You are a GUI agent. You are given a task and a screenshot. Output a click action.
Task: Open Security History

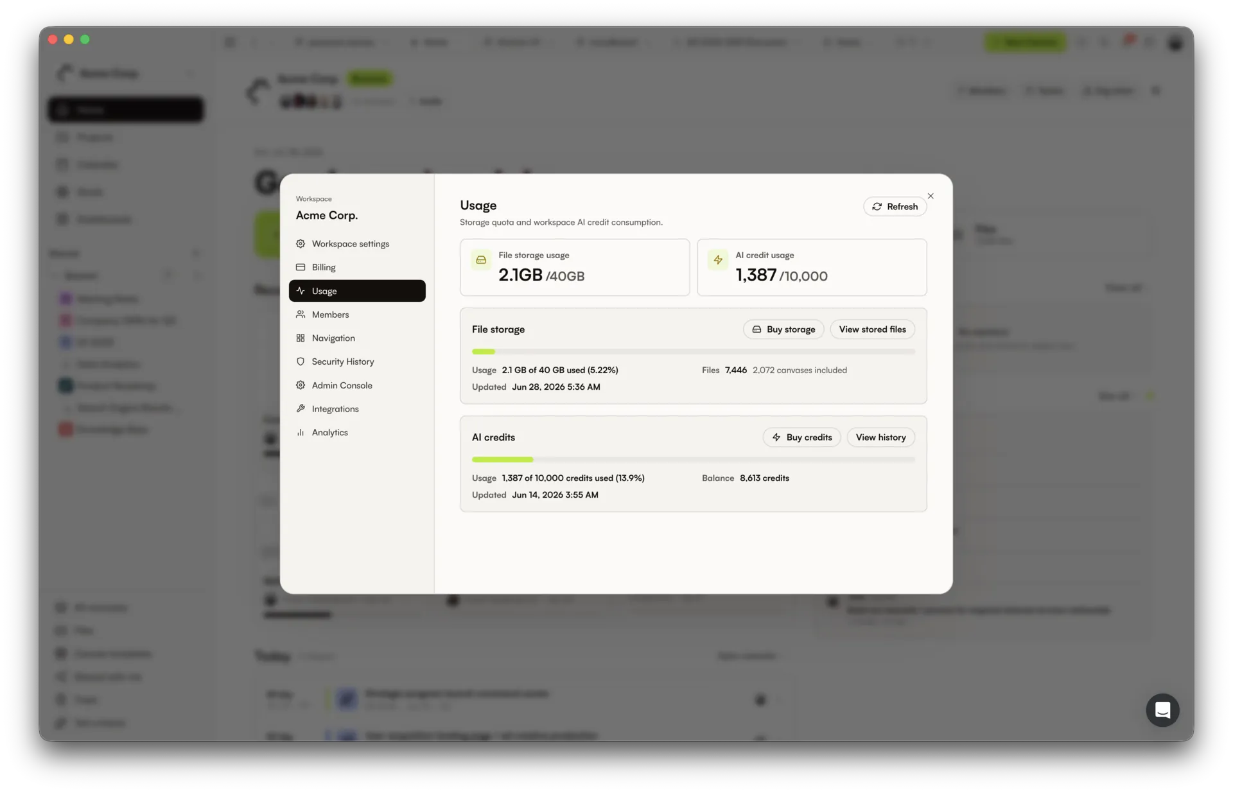click(357, 362)
